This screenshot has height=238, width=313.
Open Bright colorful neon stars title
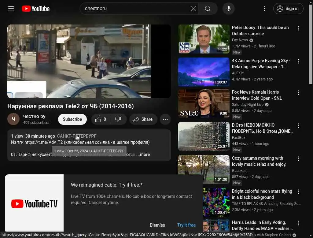coord(262,194)
